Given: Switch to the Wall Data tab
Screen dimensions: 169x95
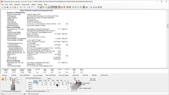Looking at the screenshot, I should [x=13, y=75].
